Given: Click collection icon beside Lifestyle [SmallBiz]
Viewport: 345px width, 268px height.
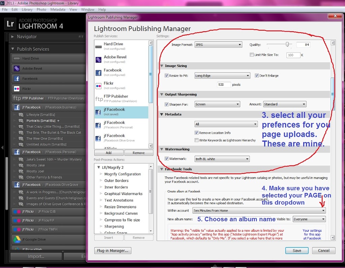Looking at the screenshot, I should [21, 115].
